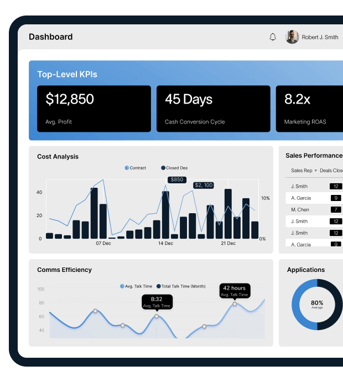Click the 80% Applications donut chart
This screenshot has height=381, width=343.
point(317,305)
